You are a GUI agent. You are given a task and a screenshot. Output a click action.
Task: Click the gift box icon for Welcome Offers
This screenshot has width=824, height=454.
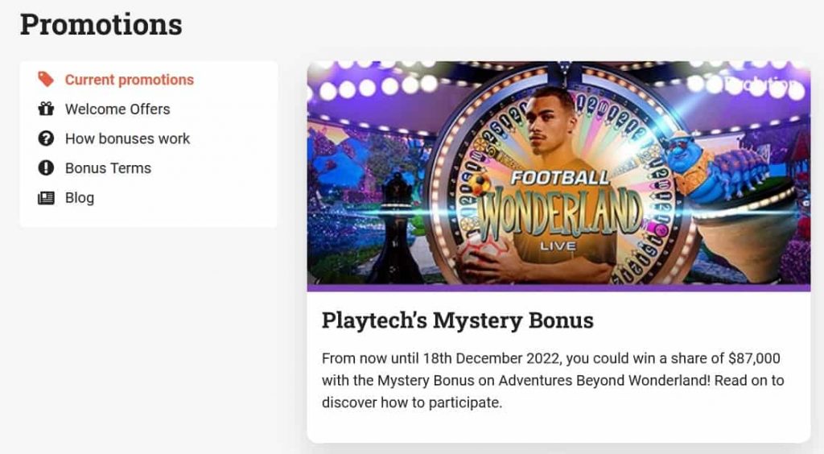[x=46, y=109]
